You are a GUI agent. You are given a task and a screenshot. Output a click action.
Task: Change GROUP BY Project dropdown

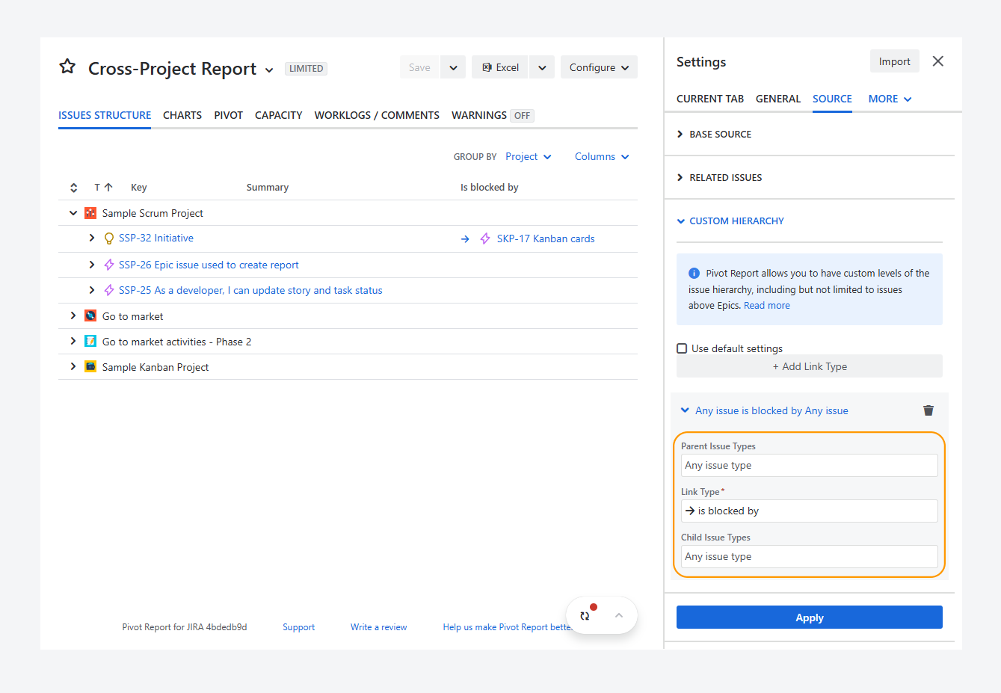coord(529,156)
